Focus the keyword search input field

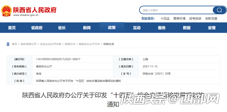point(176,10)
